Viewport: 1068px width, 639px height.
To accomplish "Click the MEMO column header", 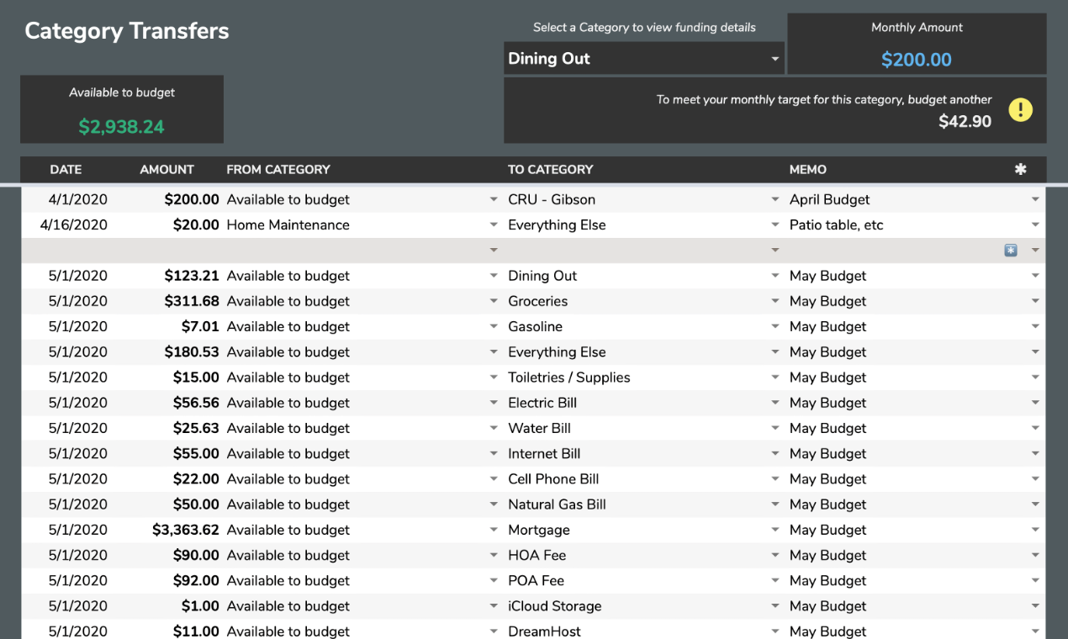I will click(808, 169).
